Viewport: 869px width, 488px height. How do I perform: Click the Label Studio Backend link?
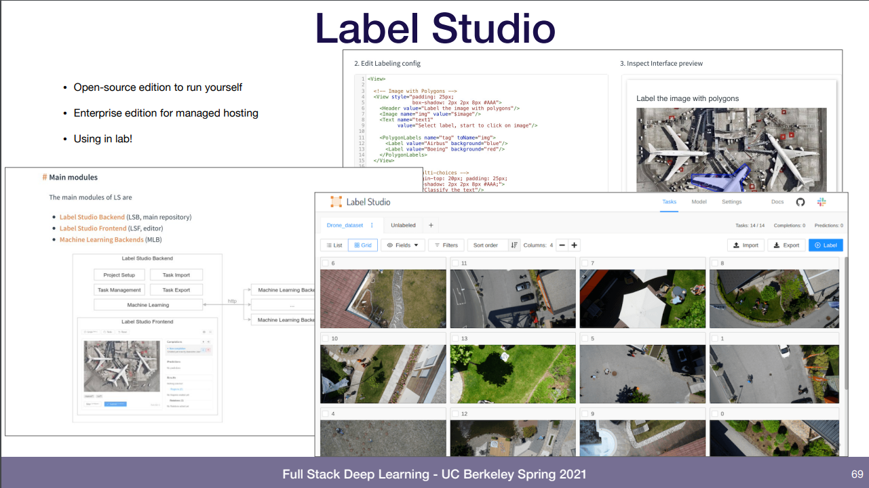click(x=92, y=217)
